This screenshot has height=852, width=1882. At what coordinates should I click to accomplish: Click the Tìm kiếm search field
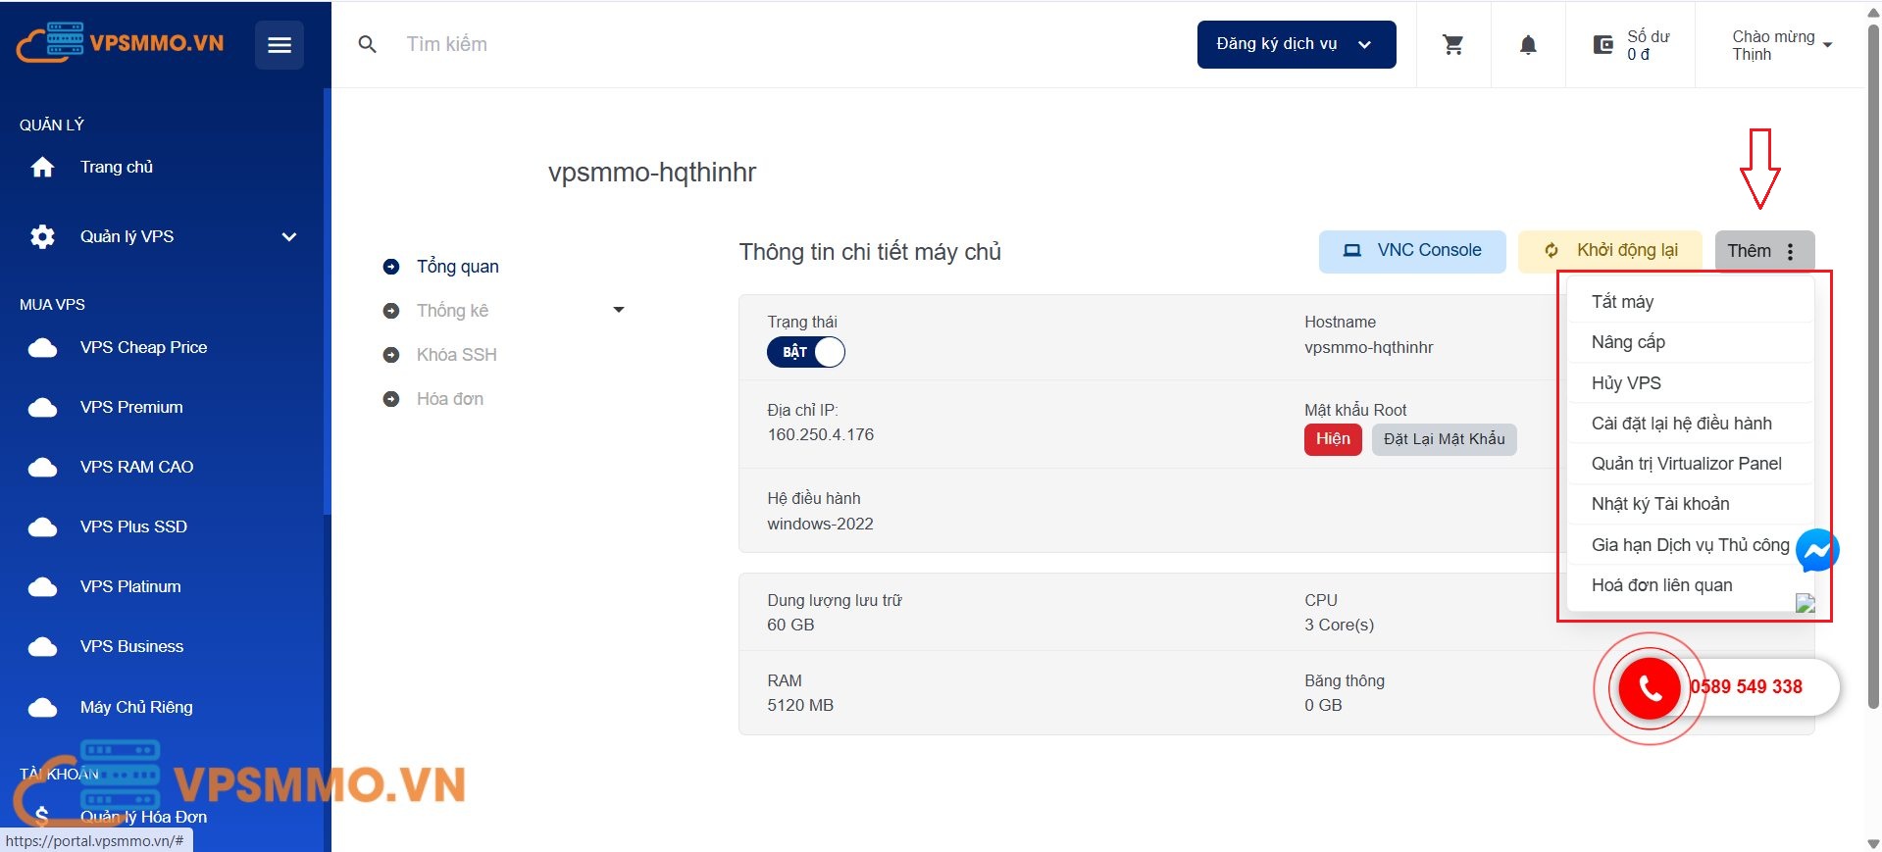687,44
